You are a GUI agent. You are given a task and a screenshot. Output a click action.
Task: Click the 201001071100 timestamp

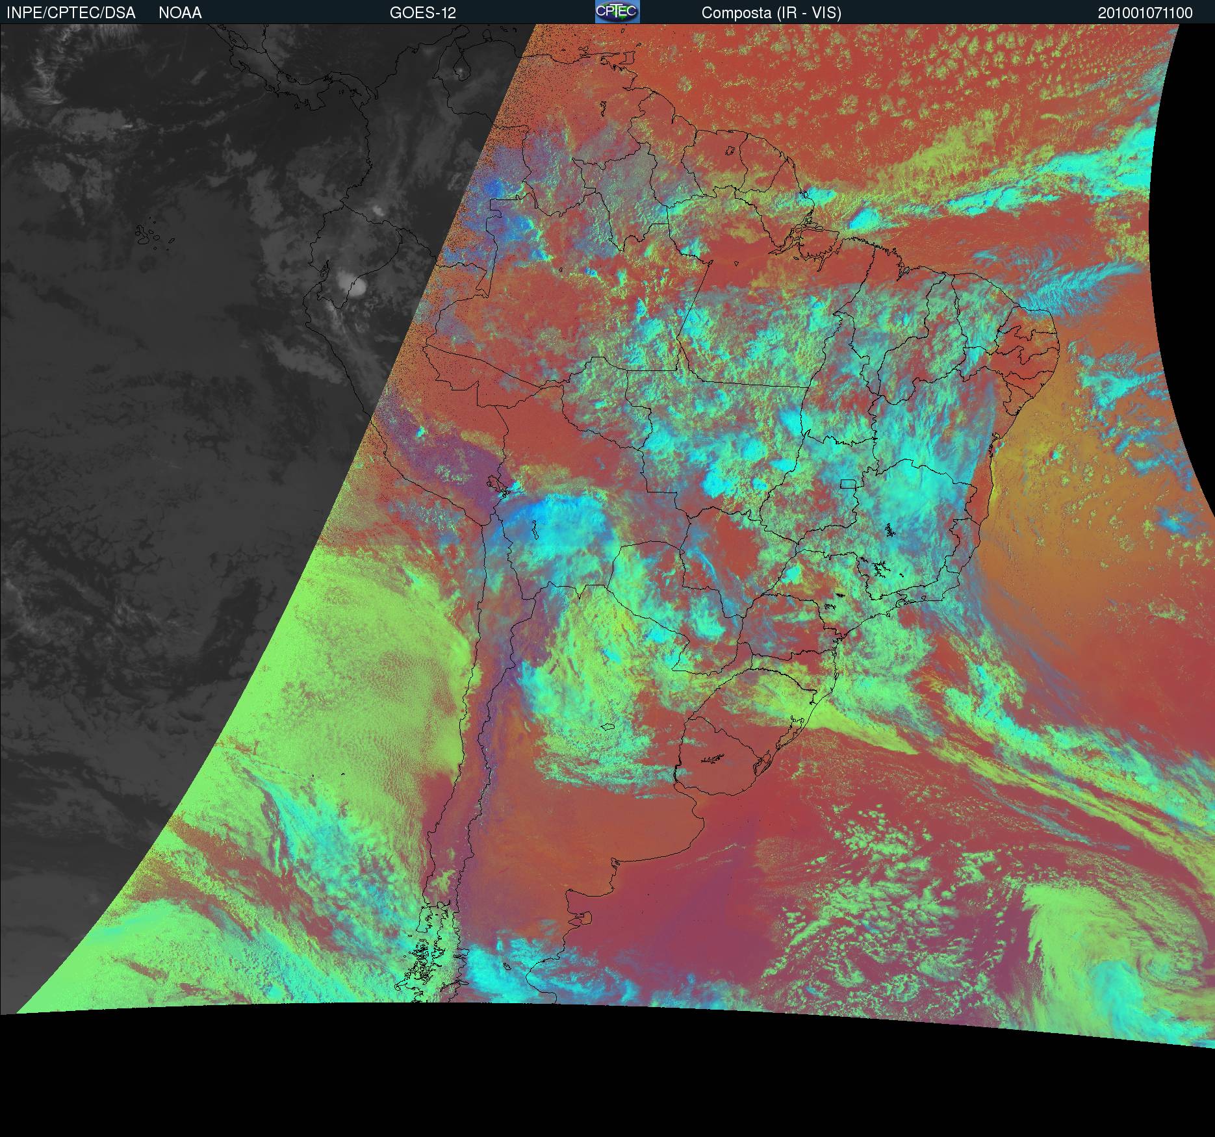pos(1145,13)
